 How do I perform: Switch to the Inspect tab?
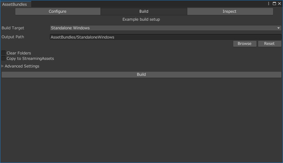coord(230,11)
